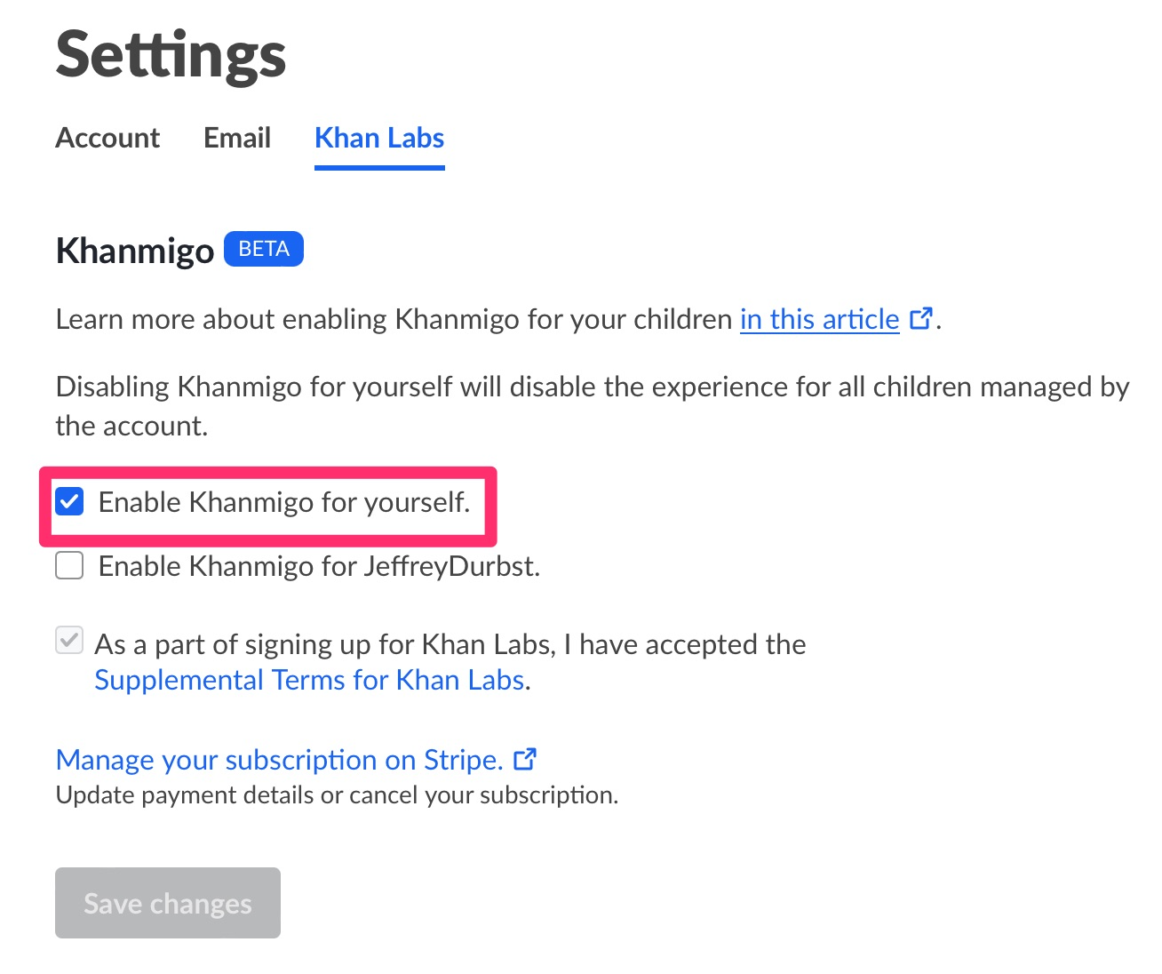Image resolution: width=1162 pixels, height=974 pixels.
Task: Click the disabled Supplemental Terms checkbox
Action: click(x=68, y=640)
